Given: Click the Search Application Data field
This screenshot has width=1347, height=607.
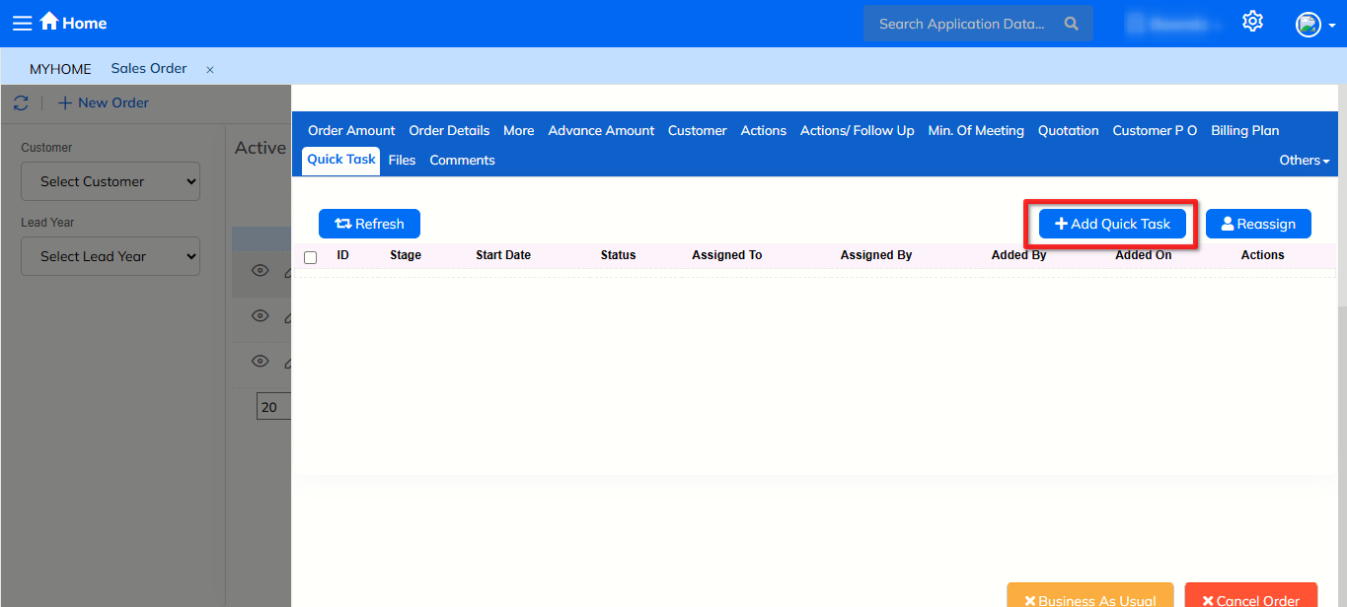Looking at the screenshot, I should pyautogui.click(x=961, y=24).
